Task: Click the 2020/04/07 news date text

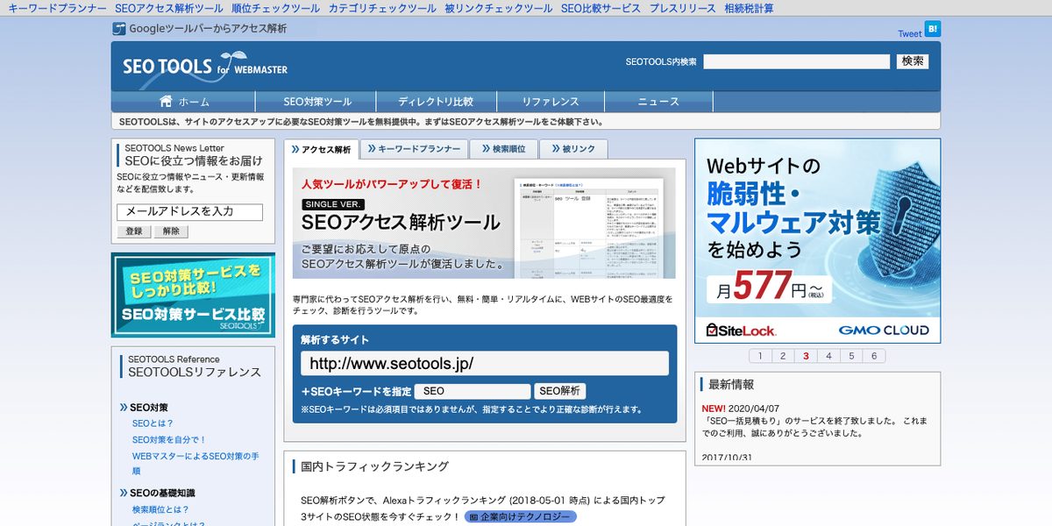Action: point(756,409)
